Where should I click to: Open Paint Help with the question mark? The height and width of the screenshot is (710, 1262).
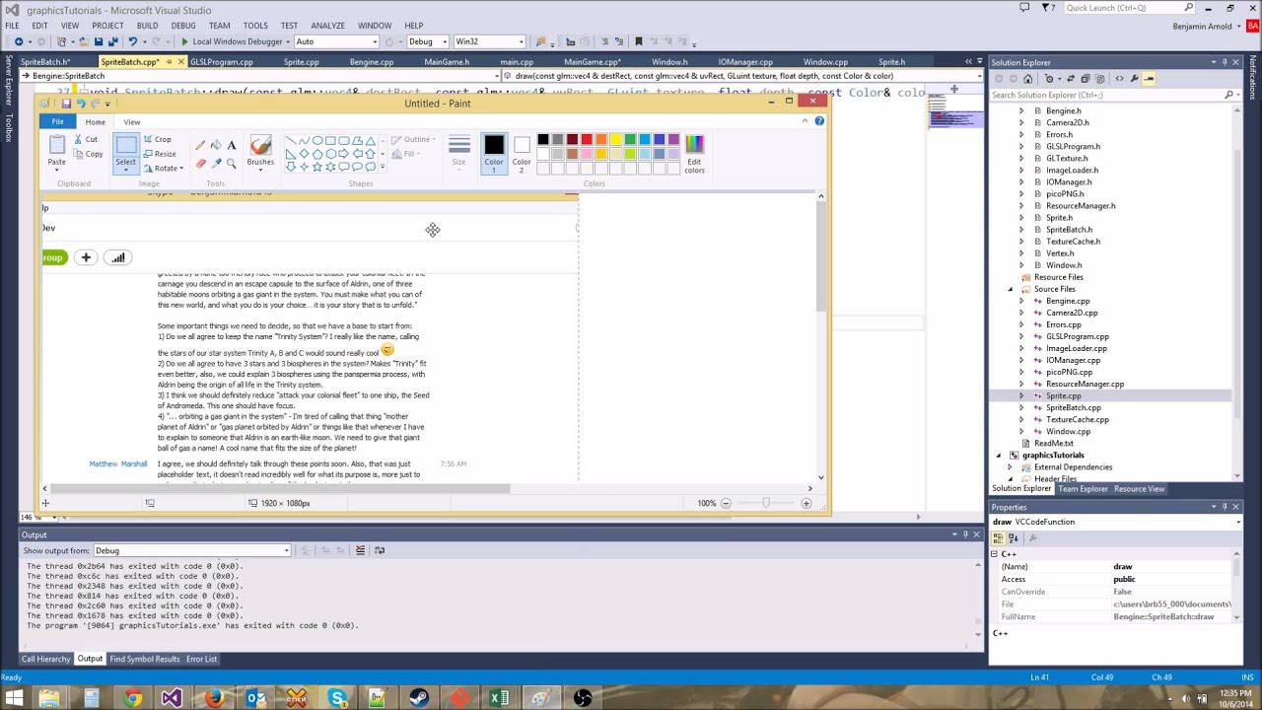point(819,121)
